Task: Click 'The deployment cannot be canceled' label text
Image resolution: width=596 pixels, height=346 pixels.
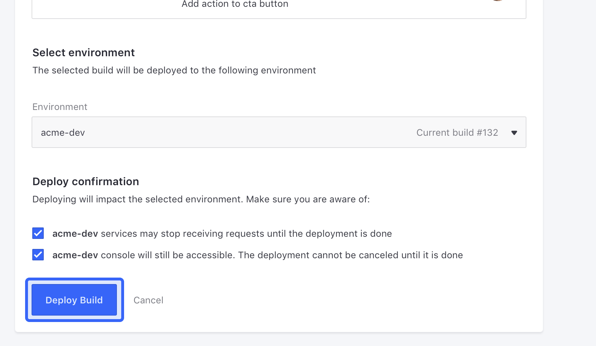Action: [318, 255]
